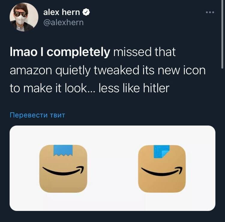Translate the tweet via Перевести твит
Screen dimensions: 225x222
point(37,115)
